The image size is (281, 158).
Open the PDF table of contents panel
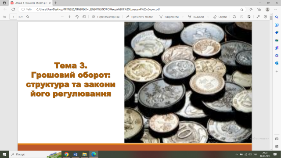click(x=4, y=17)
